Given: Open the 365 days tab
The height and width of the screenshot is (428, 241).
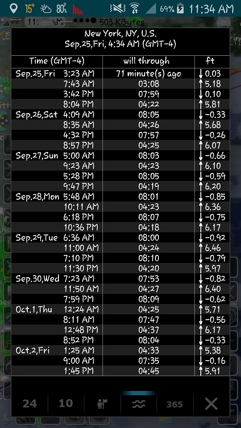Looking at the screenshot, I should [x=175, y=404].
